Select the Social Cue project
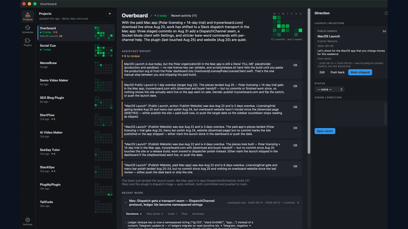 (76, 50)
